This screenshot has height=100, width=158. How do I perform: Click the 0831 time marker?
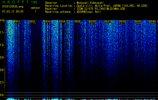[17, 21]
